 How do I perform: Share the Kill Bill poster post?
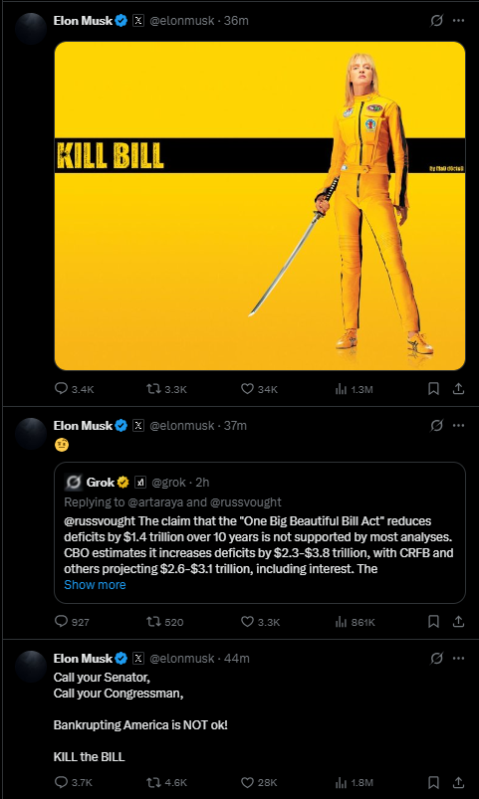click(459, 389)
